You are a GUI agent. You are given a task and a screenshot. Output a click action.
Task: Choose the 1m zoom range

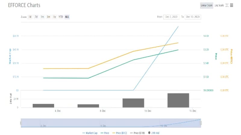(x=42, y=17)
